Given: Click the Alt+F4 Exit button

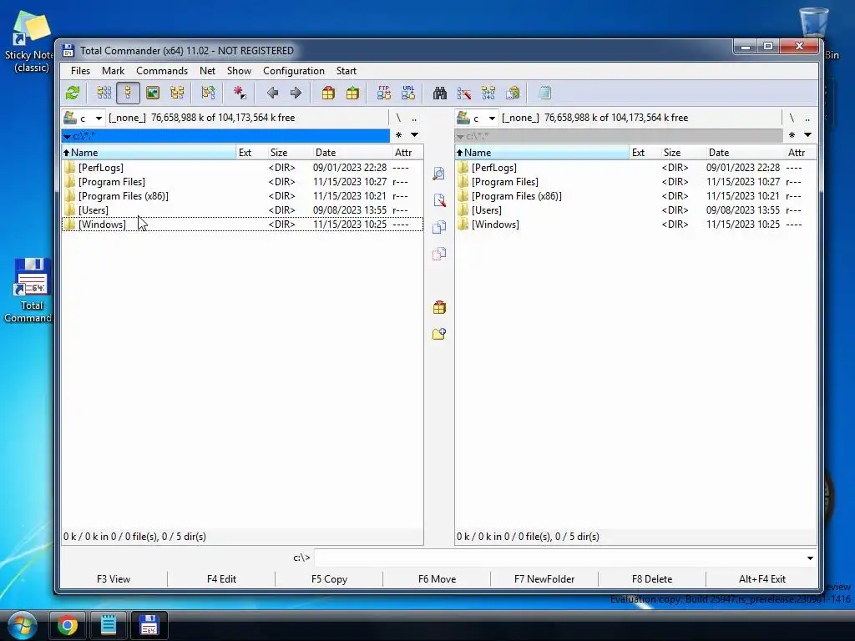Looking at the screenshot, I should point(761,579).
